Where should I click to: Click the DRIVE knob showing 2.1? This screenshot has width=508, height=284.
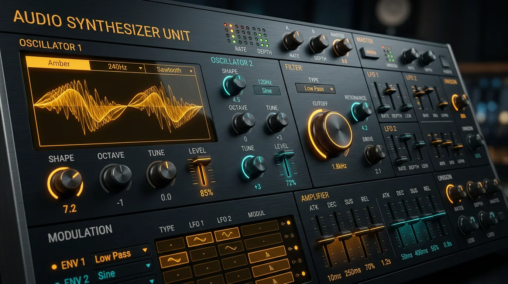coord(375,154)
